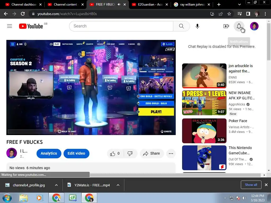Open AggroNicks channel name

click(237, 104)
